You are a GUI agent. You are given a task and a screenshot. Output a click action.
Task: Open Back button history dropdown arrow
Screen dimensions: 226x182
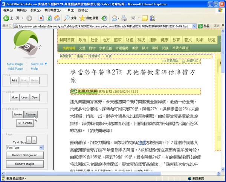22,18
